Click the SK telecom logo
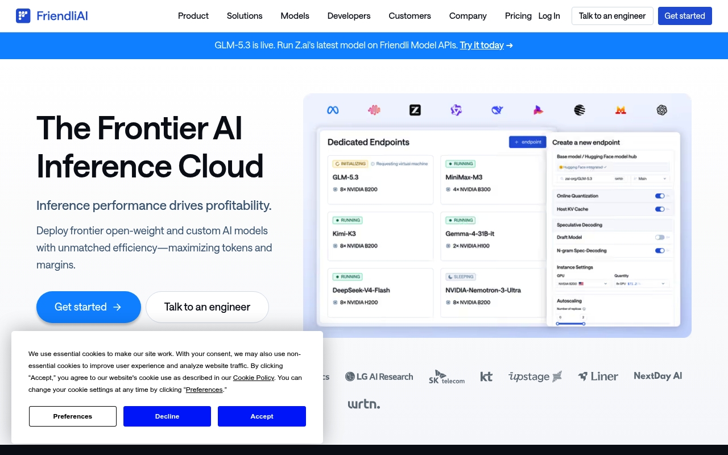The image size is (728, 455). pyautogui.click(x=446, y=377)
